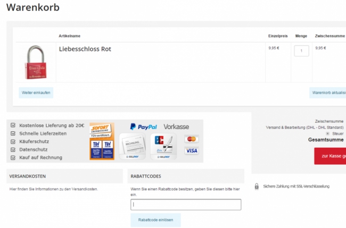The width and height of the screenshot is (346, 228).
Task: Click 'Hier finden Sie Informationen zu den Versandkosten'
Action: tap(54, 189)
